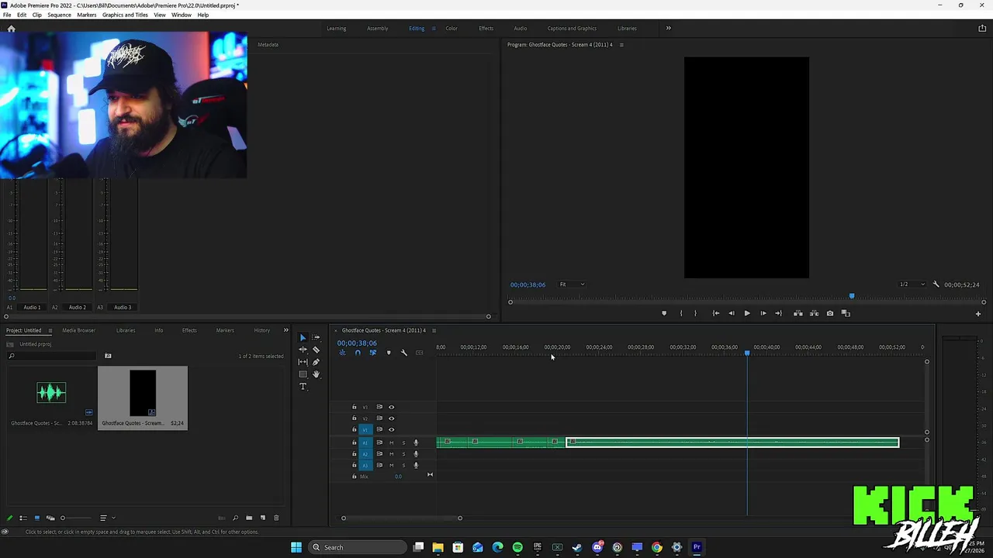
Task: Toggle Snap in Timeline magnet icon
Action: pyautogui.click(x=358, y=353)
